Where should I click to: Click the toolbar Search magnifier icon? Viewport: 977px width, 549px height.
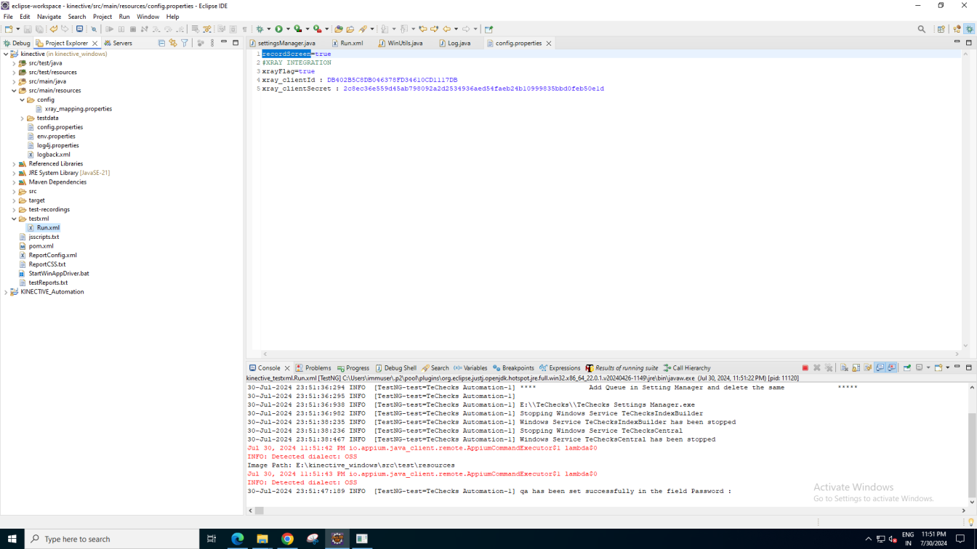click(922, 29)
